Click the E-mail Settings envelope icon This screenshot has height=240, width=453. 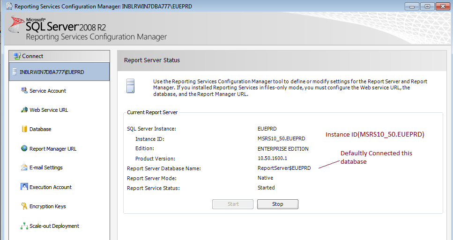point(24,167)
